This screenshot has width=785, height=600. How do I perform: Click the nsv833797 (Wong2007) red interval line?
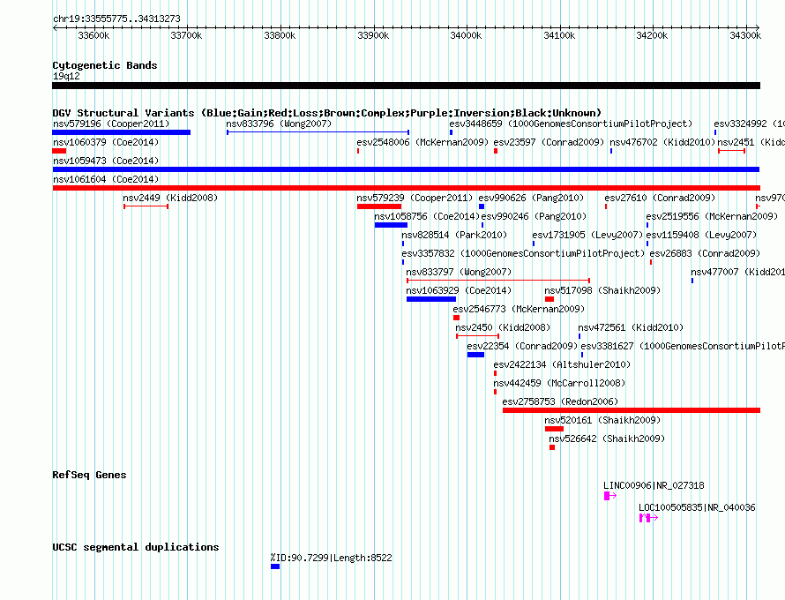click(498, 281)
